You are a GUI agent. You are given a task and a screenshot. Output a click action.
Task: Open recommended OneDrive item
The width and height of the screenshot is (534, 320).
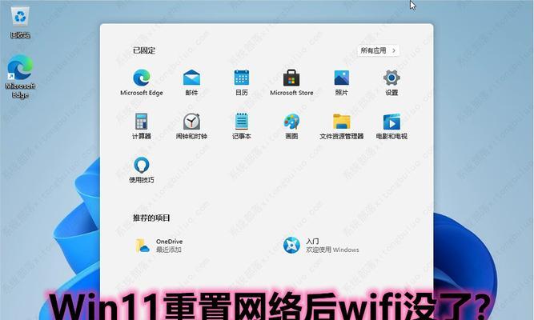tap(159, 245)
